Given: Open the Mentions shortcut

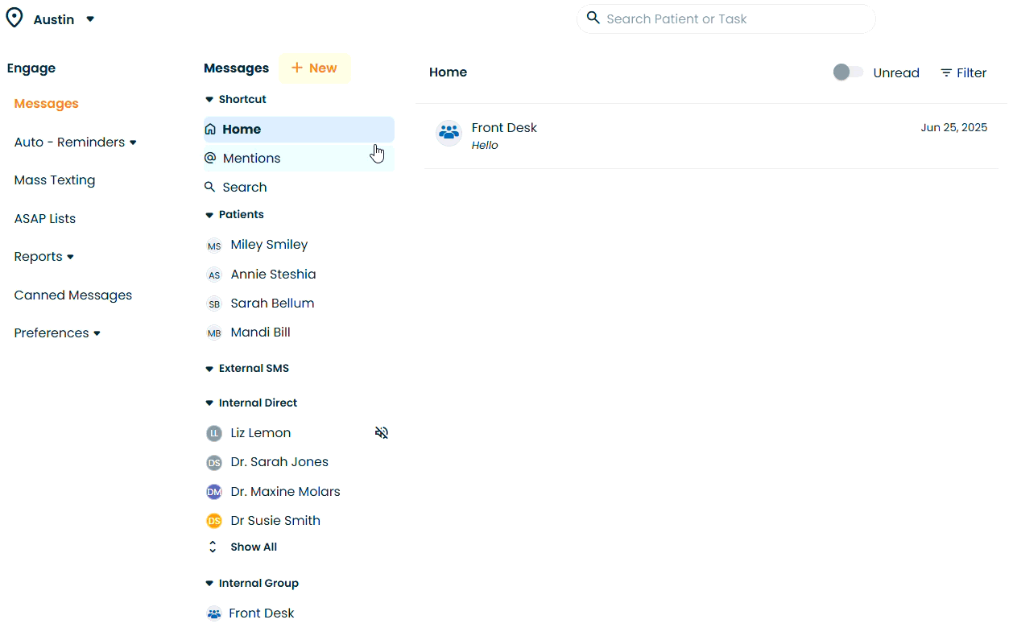Looking at the screenshot, I should (x=251, y=159).
